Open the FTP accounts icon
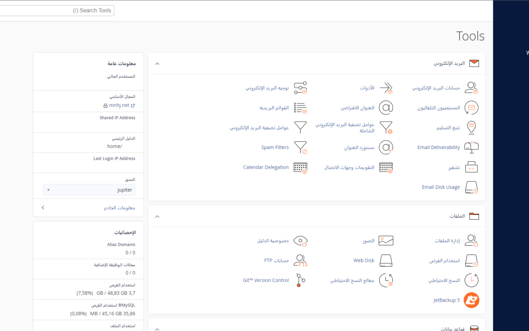529x331 pixels. (x=300, y=260)
